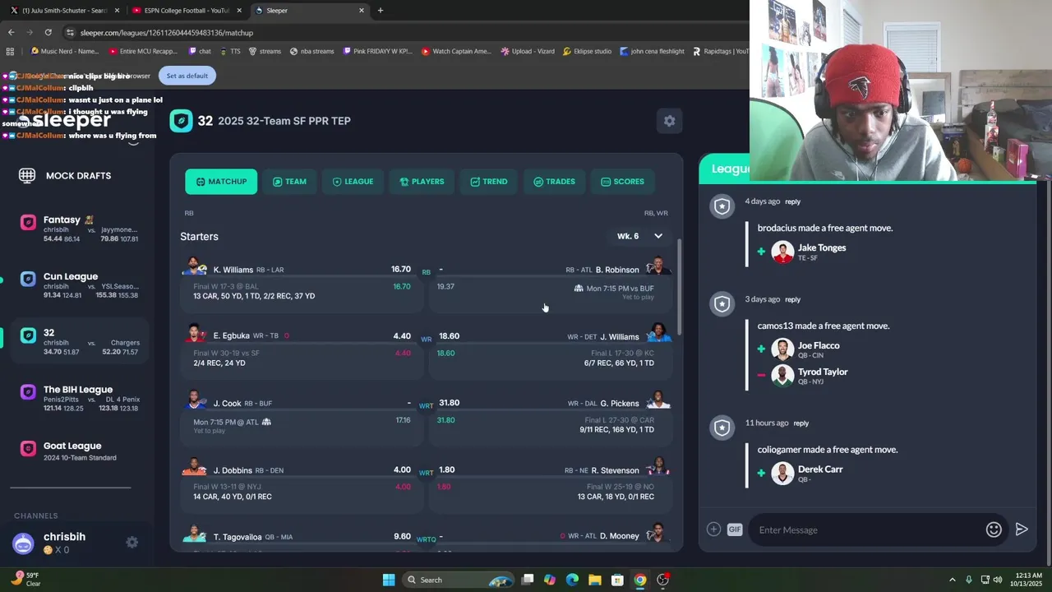Open Eklipse studio bookmark

(x=587, y=51)
